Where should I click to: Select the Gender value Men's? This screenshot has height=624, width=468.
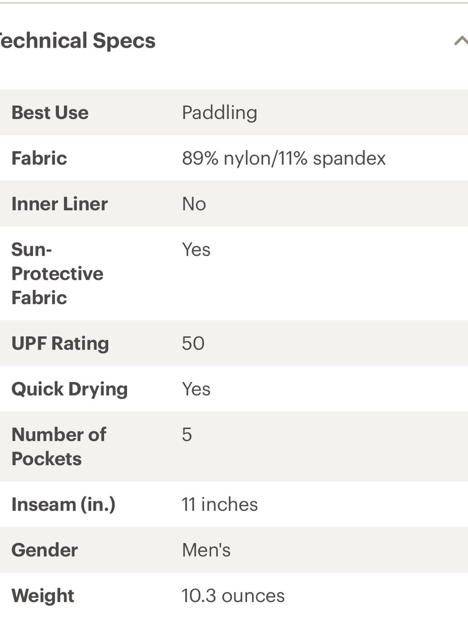coord(206,550)
